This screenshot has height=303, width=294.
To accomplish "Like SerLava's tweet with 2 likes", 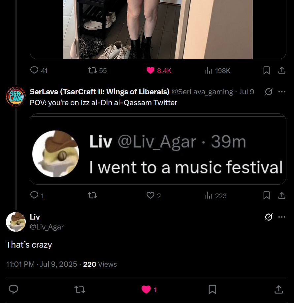I will 150,196.
